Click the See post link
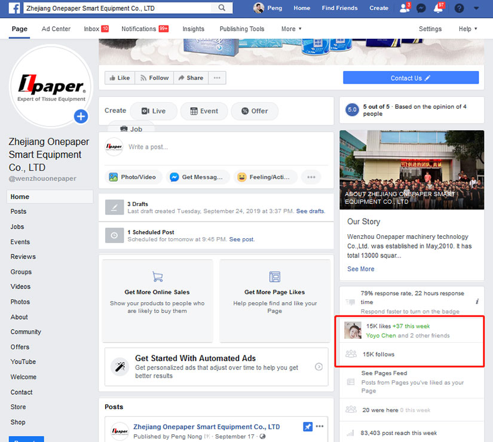Viewport: 493px width, 442px height. pos(242,240)
